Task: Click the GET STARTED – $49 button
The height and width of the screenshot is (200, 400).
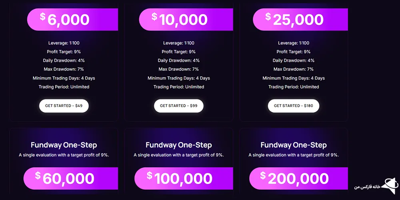Action: tap(64, 106)
